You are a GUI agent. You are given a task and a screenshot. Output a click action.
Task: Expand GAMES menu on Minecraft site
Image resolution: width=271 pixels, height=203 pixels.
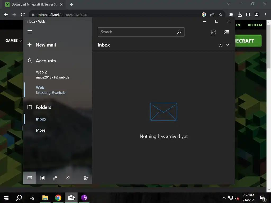pos(14,40)
